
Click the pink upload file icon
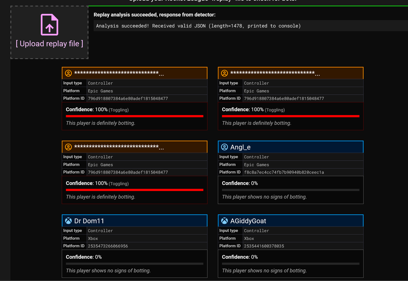click(x=50, y=24)
